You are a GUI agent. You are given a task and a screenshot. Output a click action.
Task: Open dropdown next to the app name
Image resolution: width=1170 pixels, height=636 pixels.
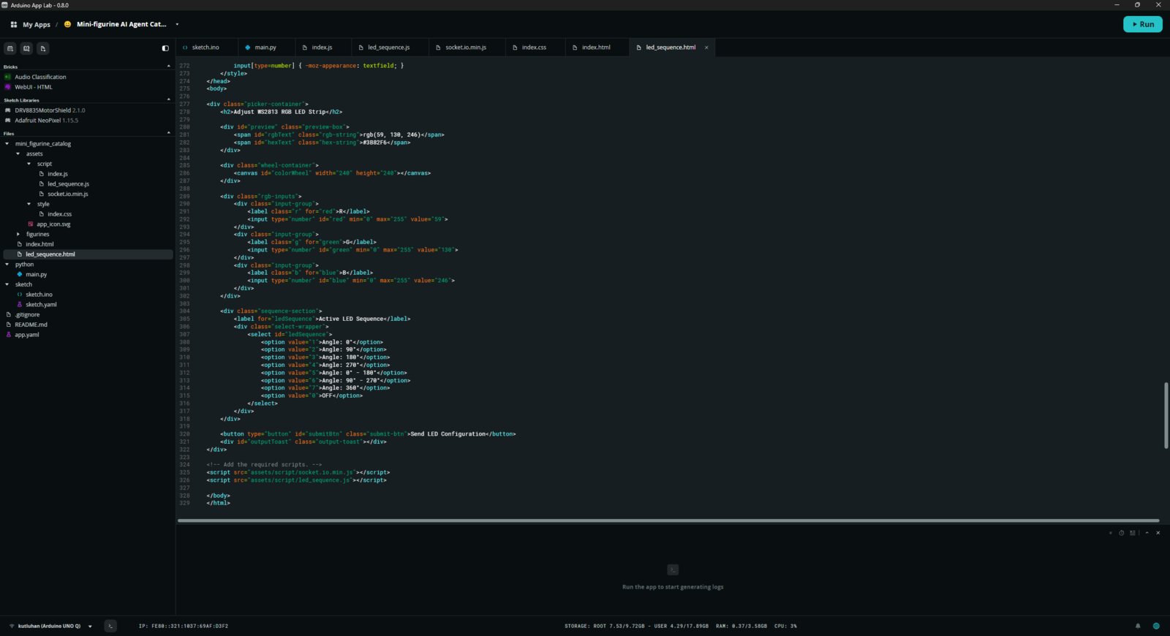pos(177,24)
